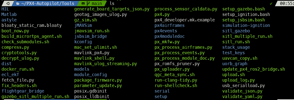Click the main branch label
Viewport: 294px width, 100px height.
click(x=97, y=3)
